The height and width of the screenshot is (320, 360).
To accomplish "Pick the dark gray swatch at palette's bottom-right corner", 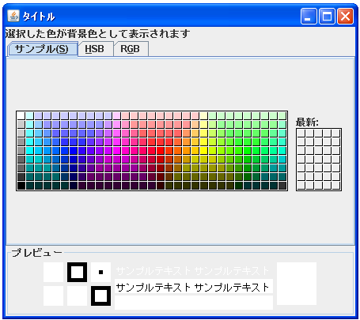I will tap(282, 186).
